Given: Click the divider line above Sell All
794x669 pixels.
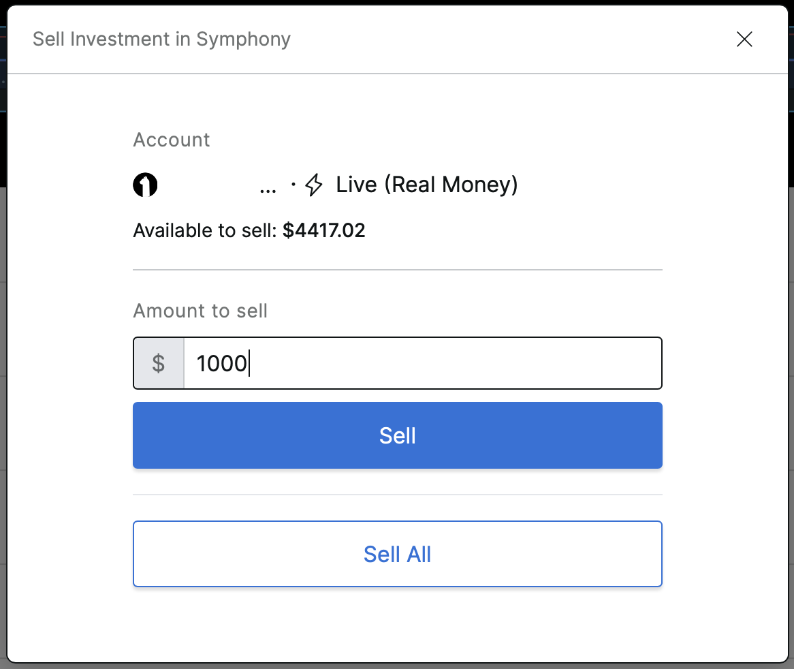Looking at the screenshot, I should (397, 495).
